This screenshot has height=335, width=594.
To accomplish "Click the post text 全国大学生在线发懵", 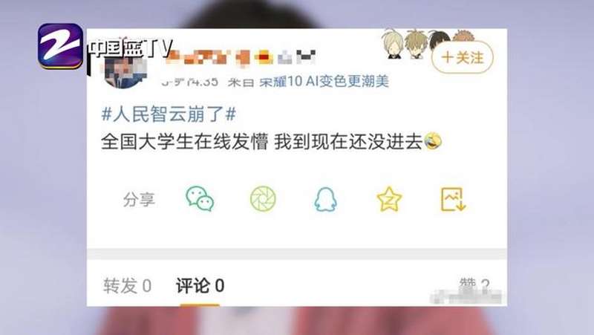I will (x=184, y=142).
